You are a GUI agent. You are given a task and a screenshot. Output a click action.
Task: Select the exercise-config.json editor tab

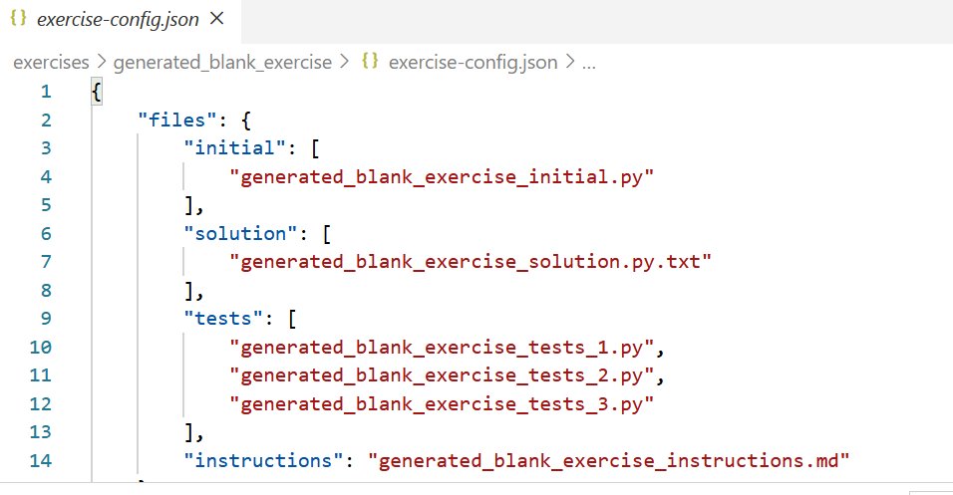tap(116, 19)
